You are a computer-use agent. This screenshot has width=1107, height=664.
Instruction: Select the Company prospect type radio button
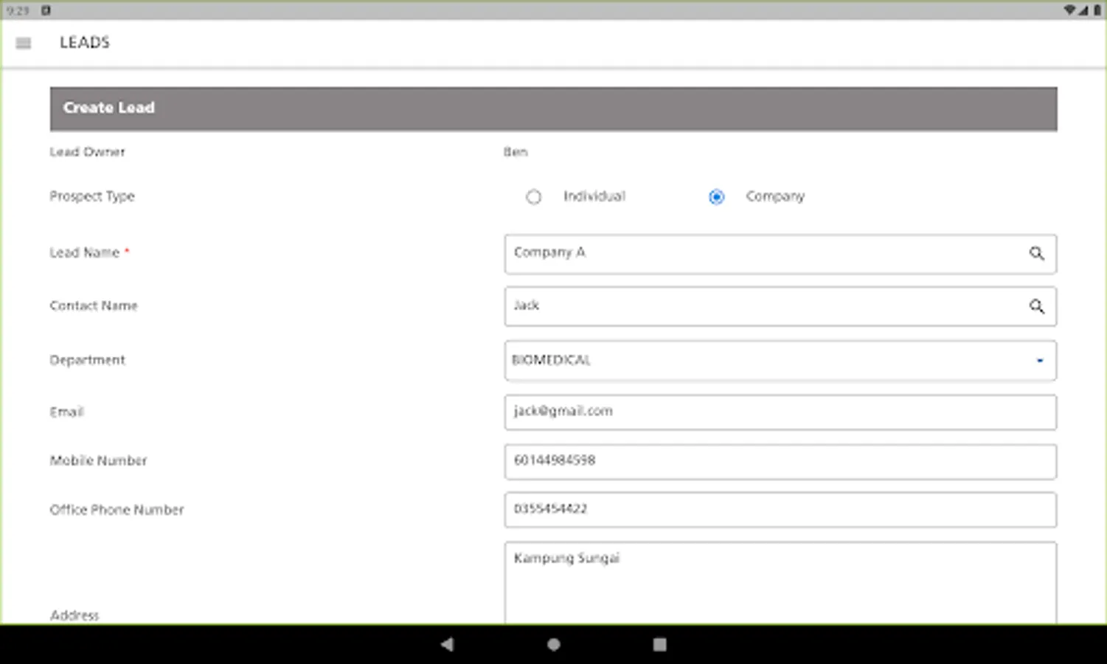pyautogui.click(x=715, y=197)
